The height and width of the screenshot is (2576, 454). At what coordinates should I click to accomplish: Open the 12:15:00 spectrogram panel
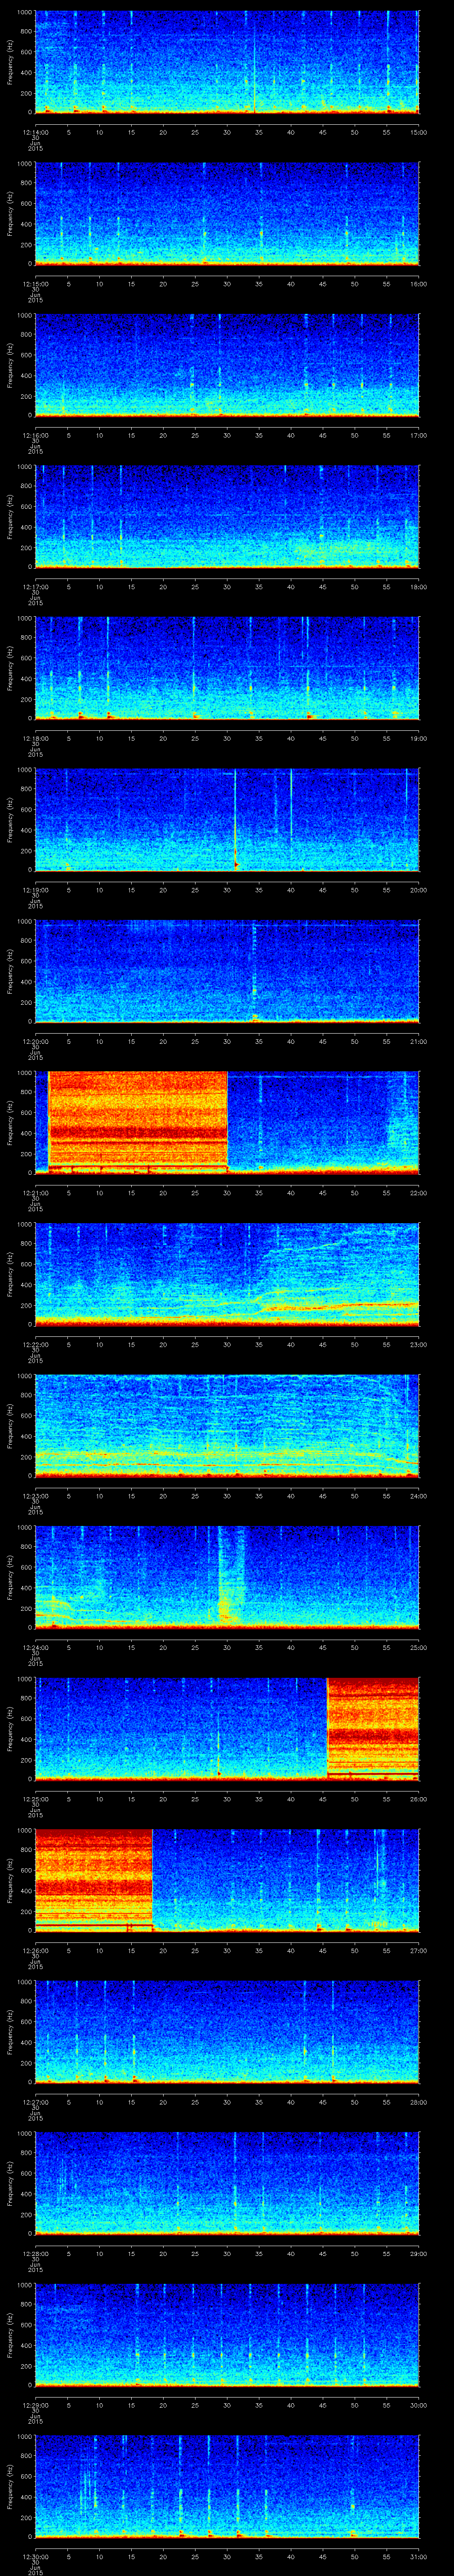[x=227, y=213]
